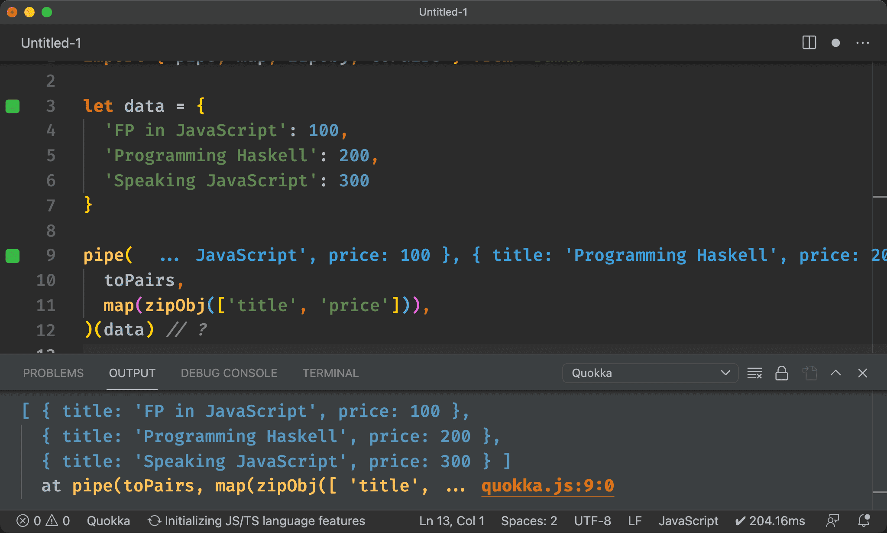Close the bottom panel
The height and width of the screenshot is (533, 887).
tap(862, 373)
